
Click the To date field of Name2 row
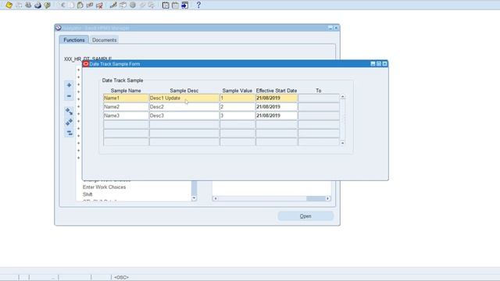(319, 107)
